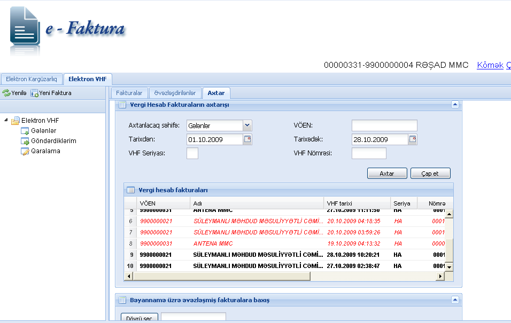The height and width of the screenshot is (323, 511).
Task: Select Qaralama in the tree
Action: (x=45, y=151)
